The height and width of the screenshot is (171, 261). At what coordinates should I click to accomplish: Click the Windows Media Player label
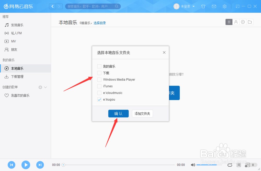click(x=119, y=80)
